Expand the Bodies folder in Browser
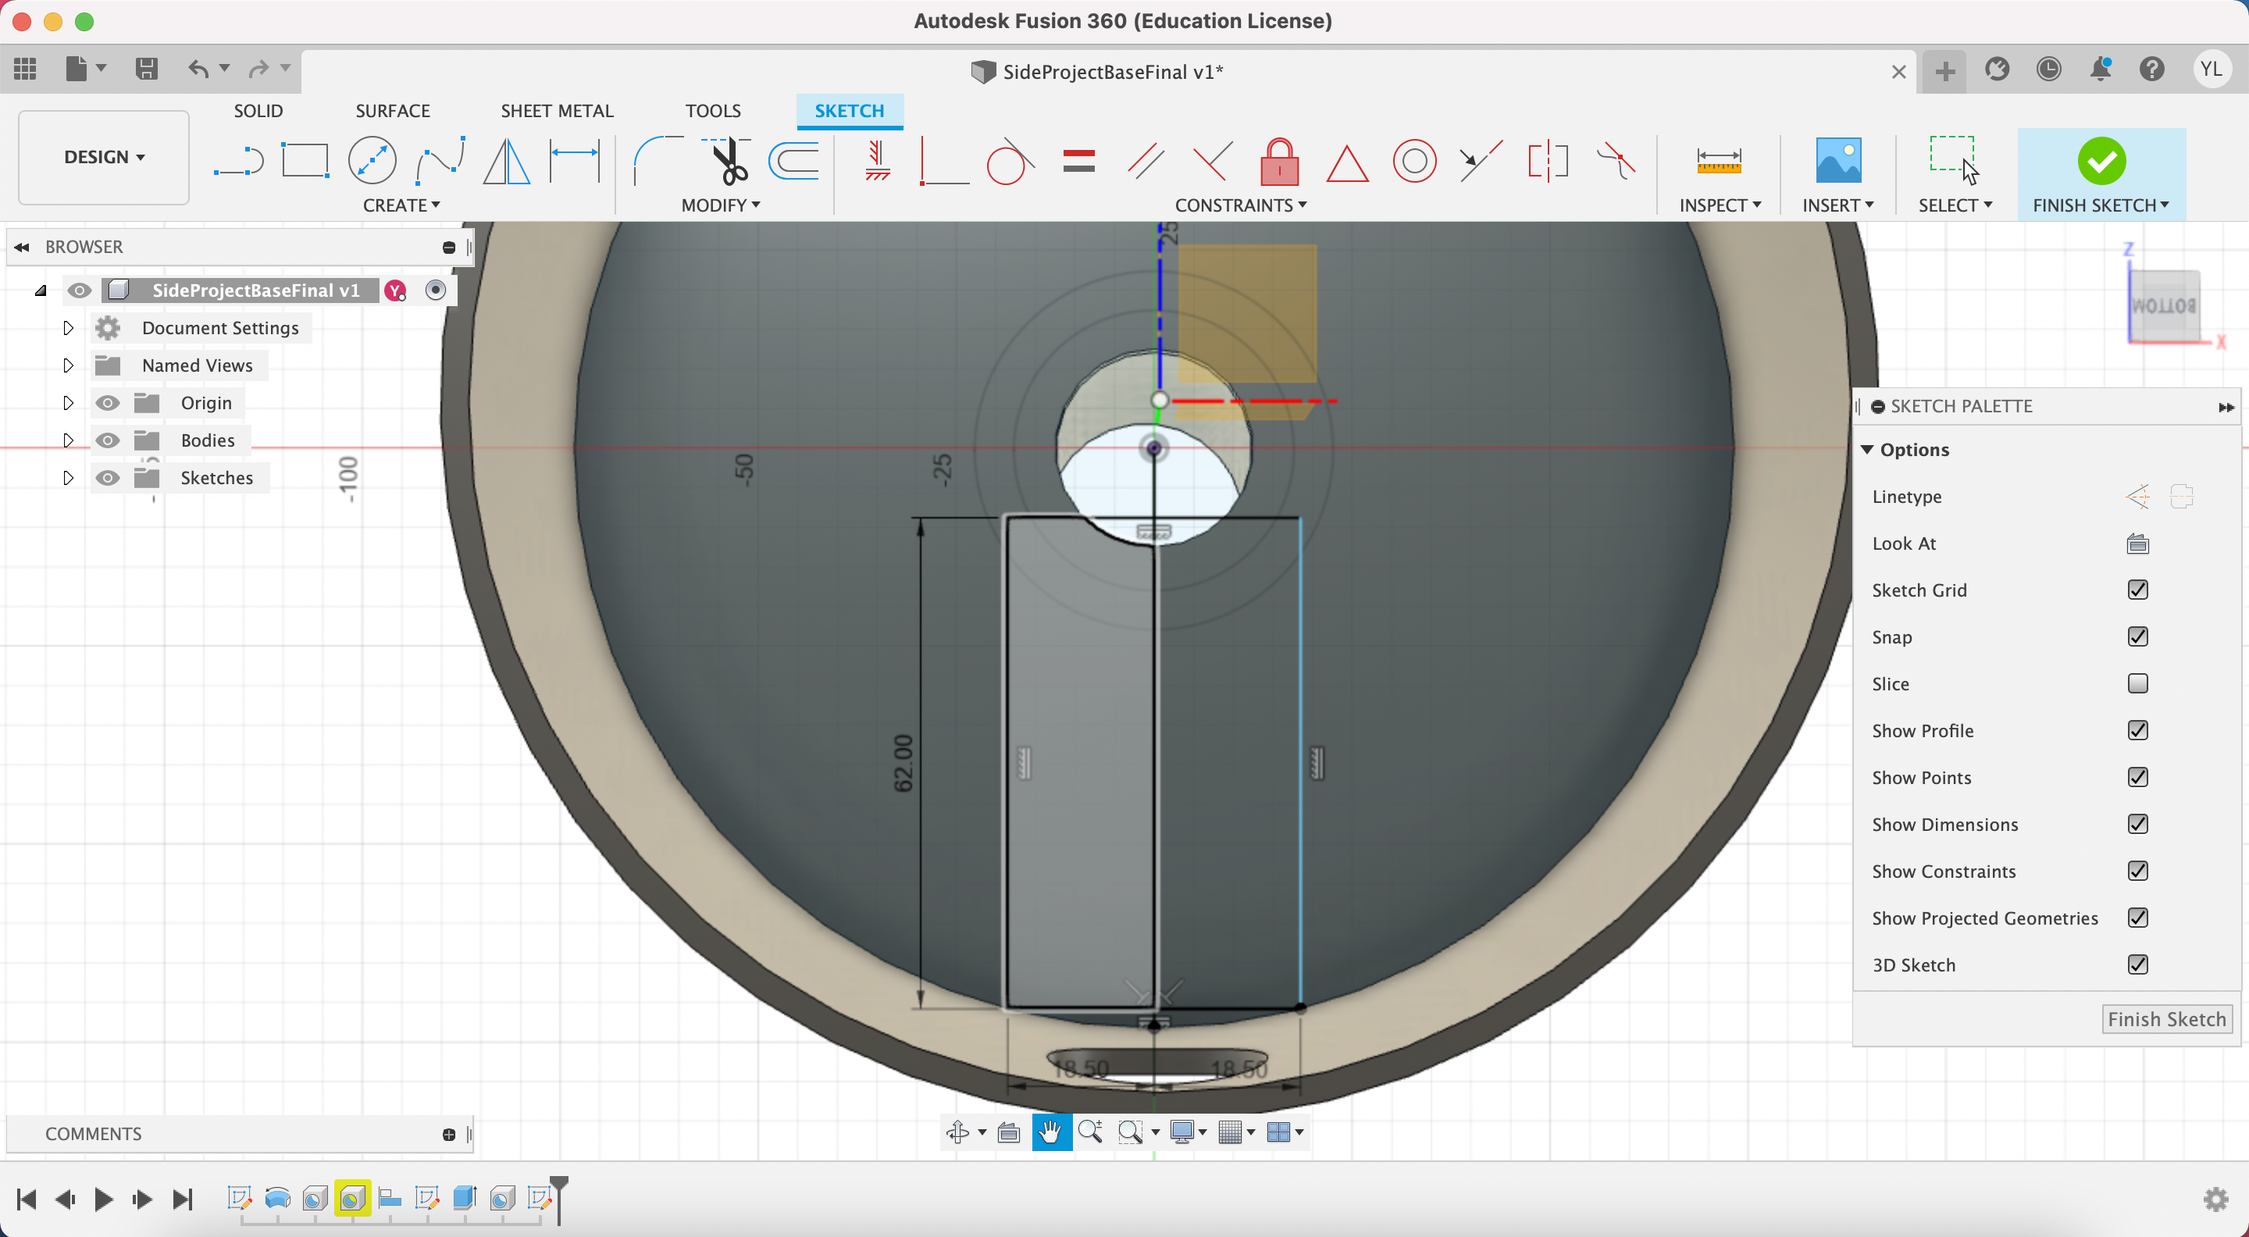2249x1237 pixels. (66, 440)
